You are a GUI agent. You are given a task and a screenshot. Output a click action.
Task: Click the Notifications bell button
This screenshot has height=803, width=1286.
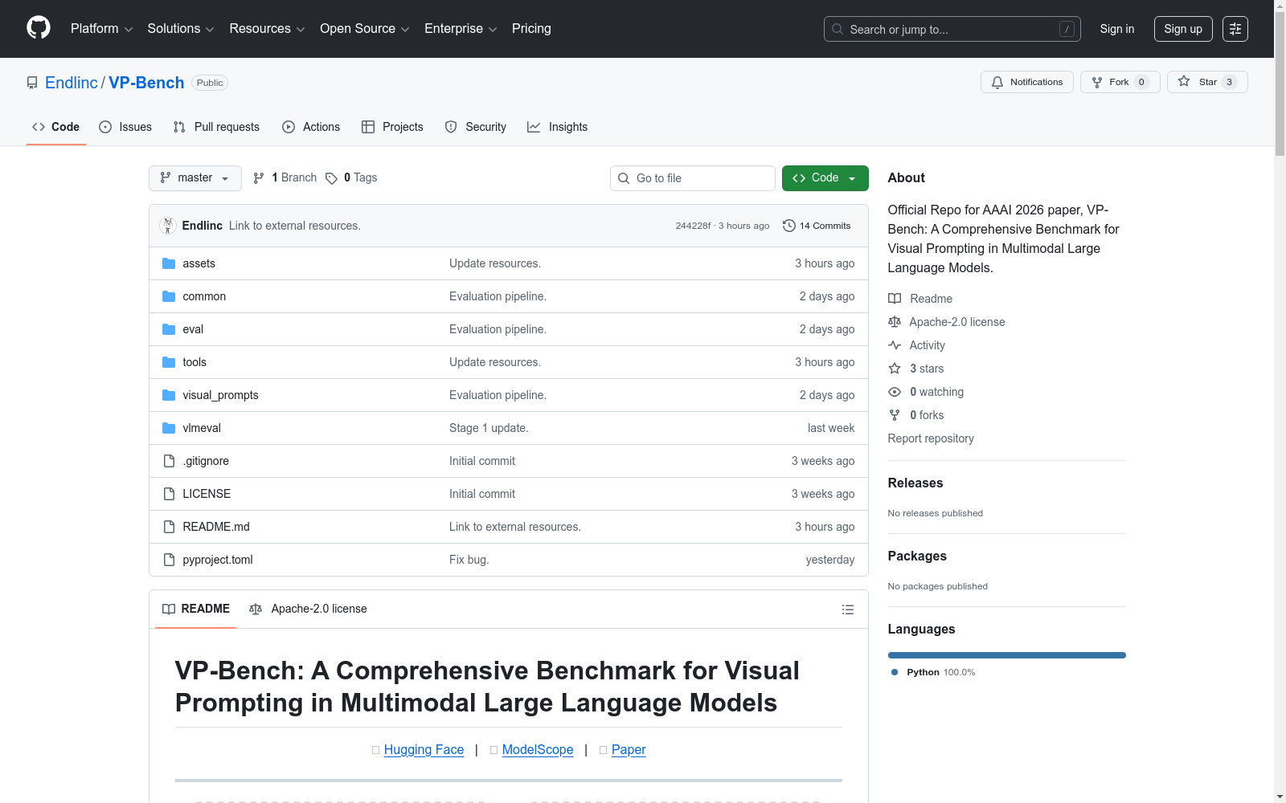pyautogui.click(x=1026, y=82)
